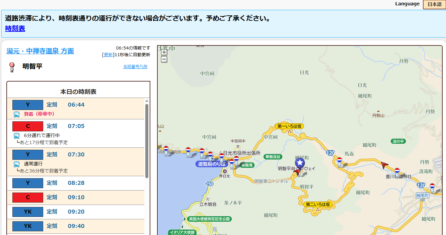Click the 更新 refresh link

pos(108,55)
